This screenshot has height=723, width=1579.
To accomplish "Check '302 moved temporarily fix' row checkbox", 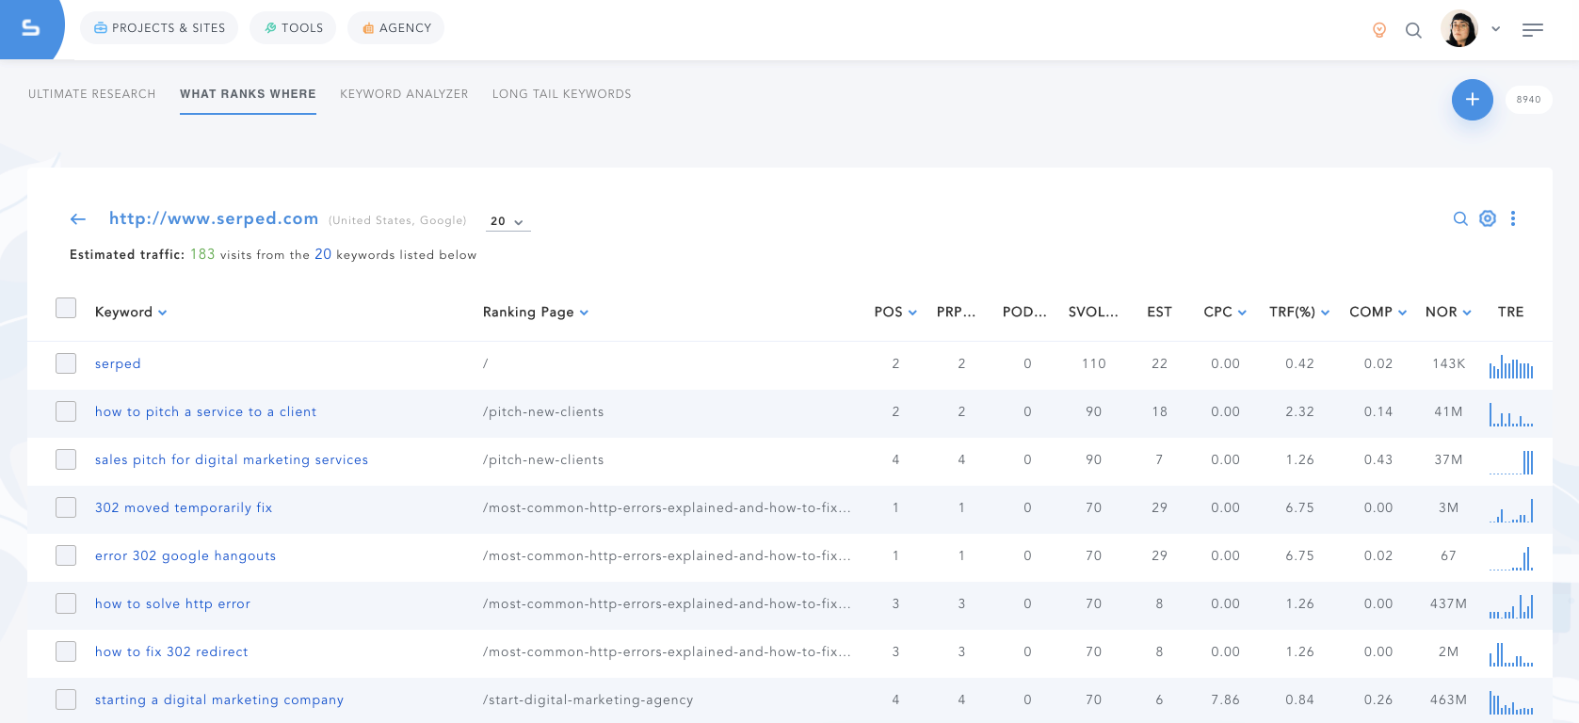I will (x=66, y=507).
